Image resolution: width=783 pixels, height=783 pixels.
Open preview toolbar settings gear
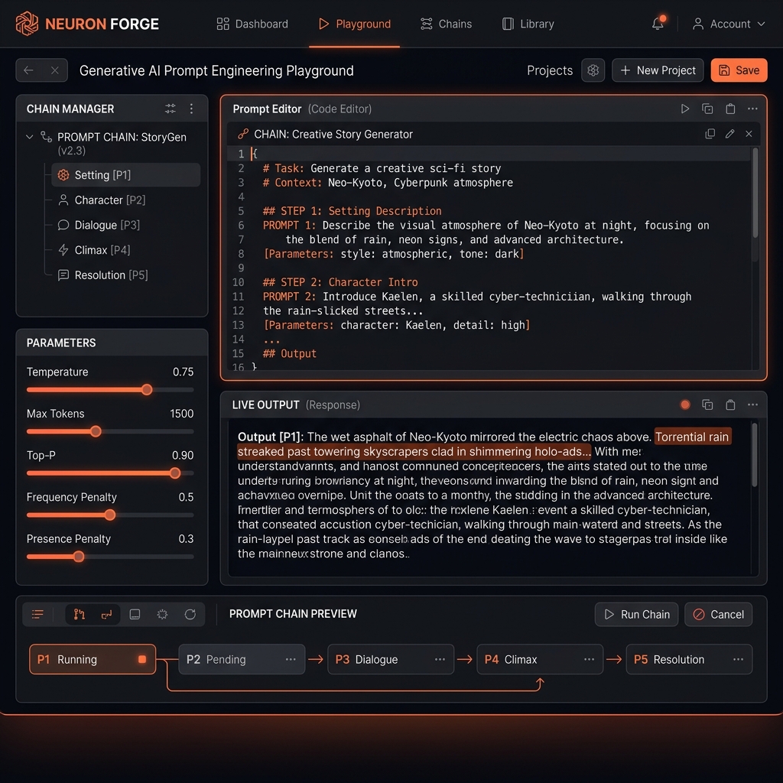(x=162, y=614)
